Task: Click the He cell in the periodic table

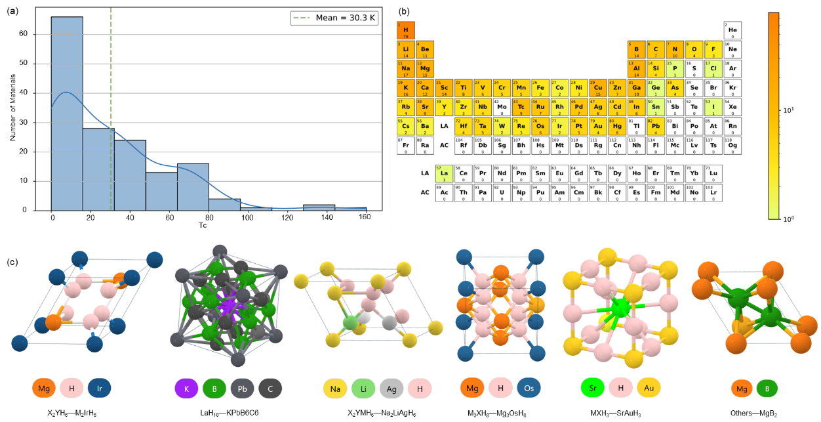Action: coord(732,30)
